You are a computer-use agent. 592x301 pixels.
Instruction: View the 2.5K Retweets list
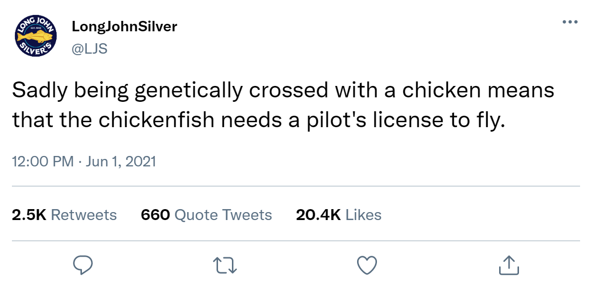(x=65, y=215)
